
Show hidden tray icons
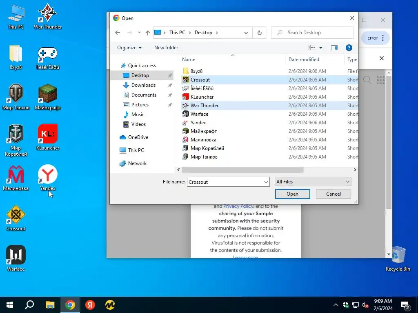336,305
